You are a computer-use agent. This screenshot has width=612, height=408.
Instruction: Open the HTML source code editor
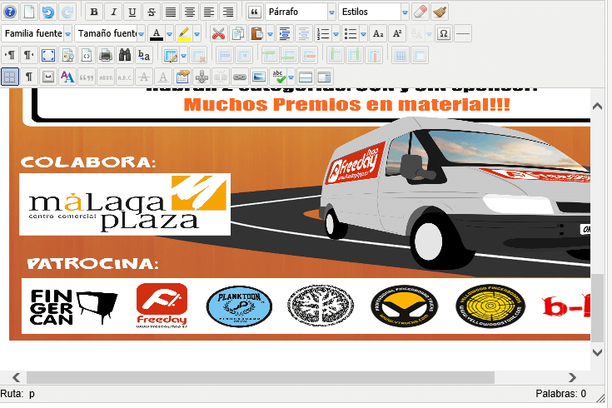pos(87,55)
